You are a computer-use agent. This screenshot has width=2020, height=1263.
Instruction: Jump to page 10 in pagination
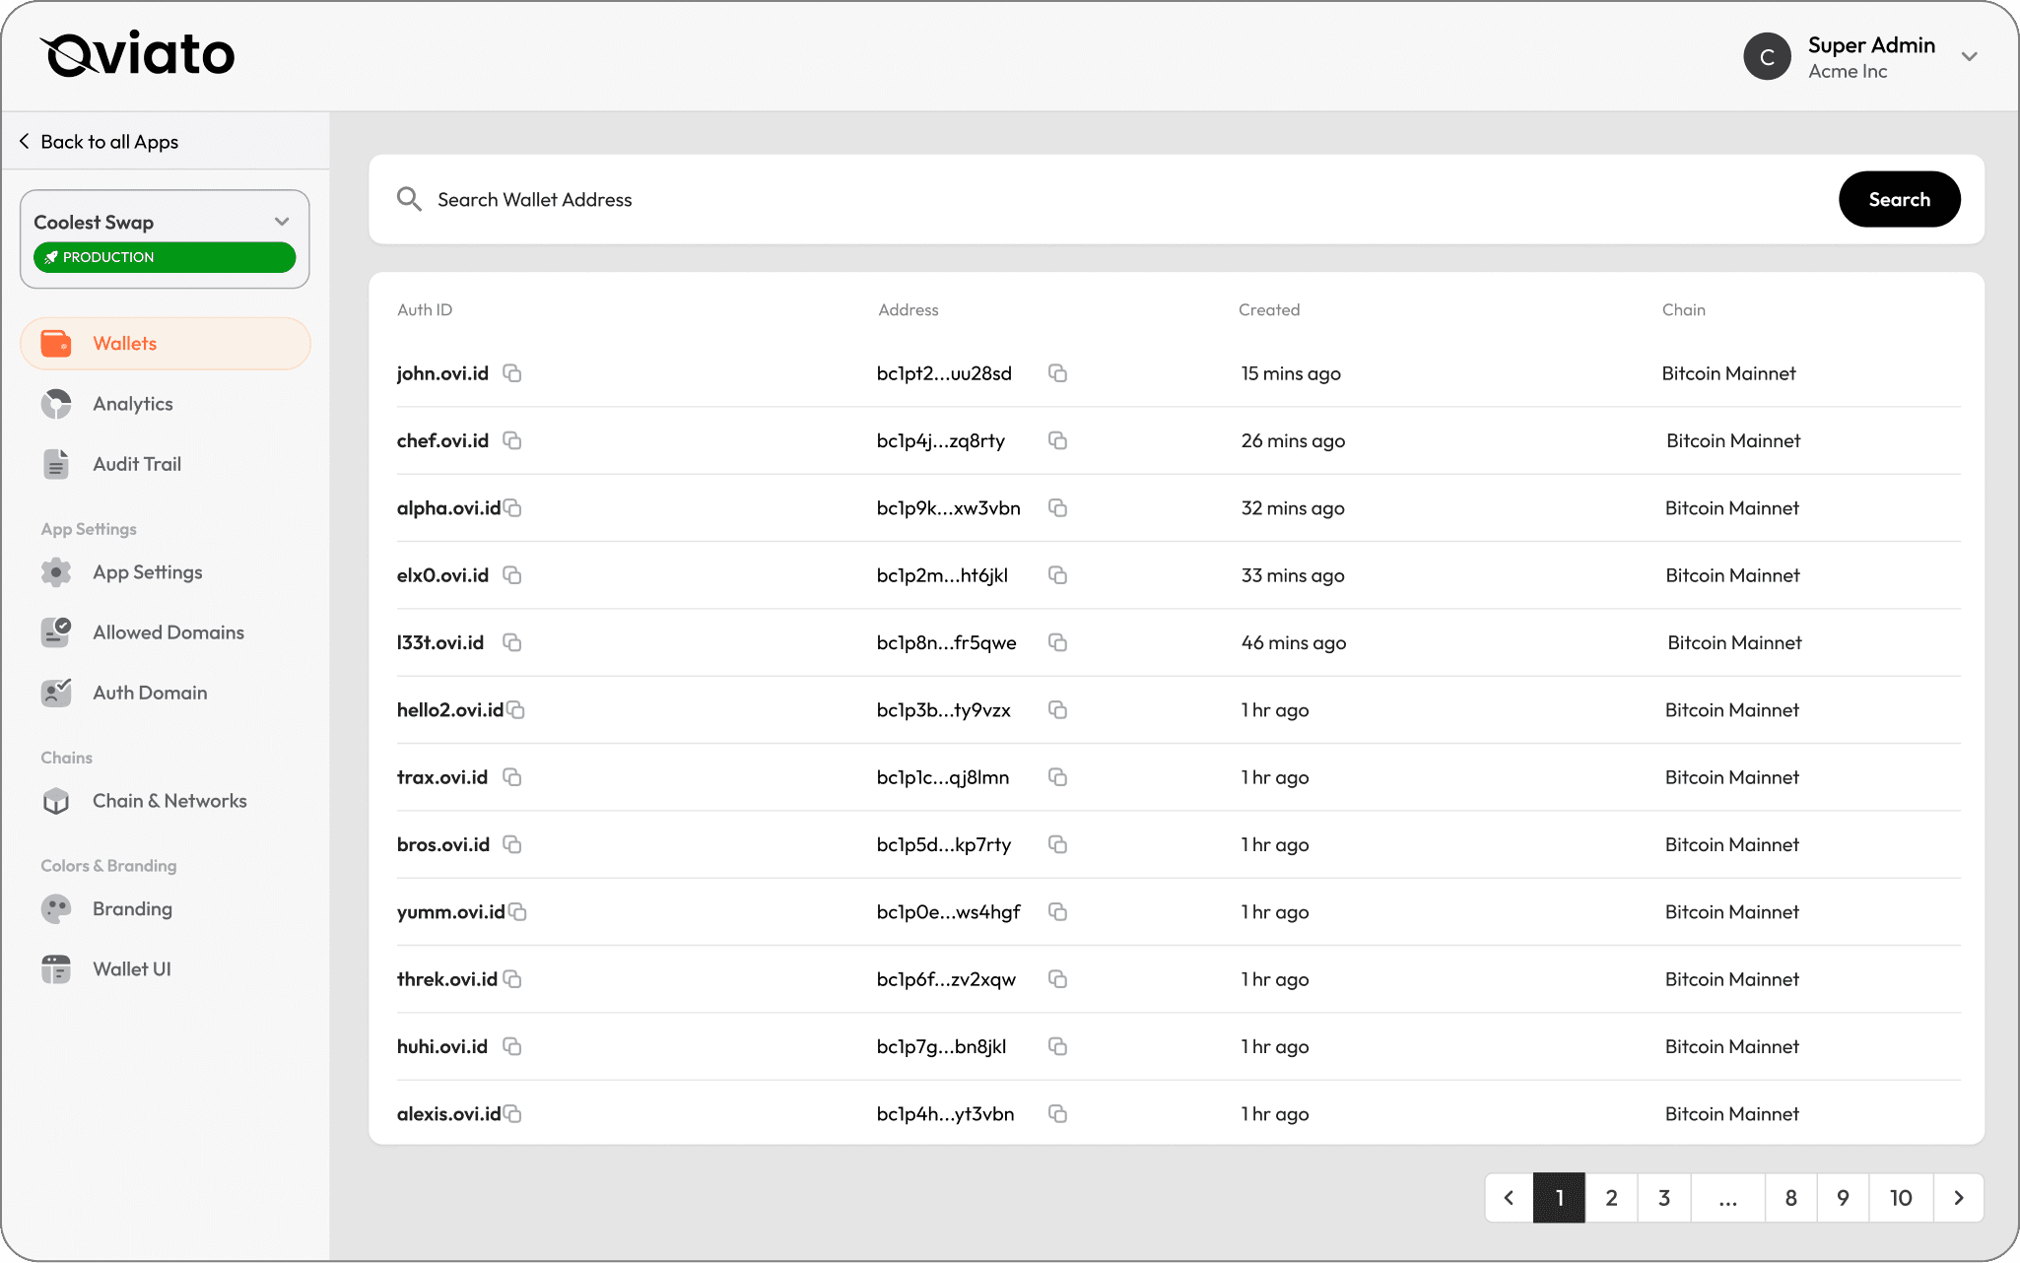tap(1900, 1198)
